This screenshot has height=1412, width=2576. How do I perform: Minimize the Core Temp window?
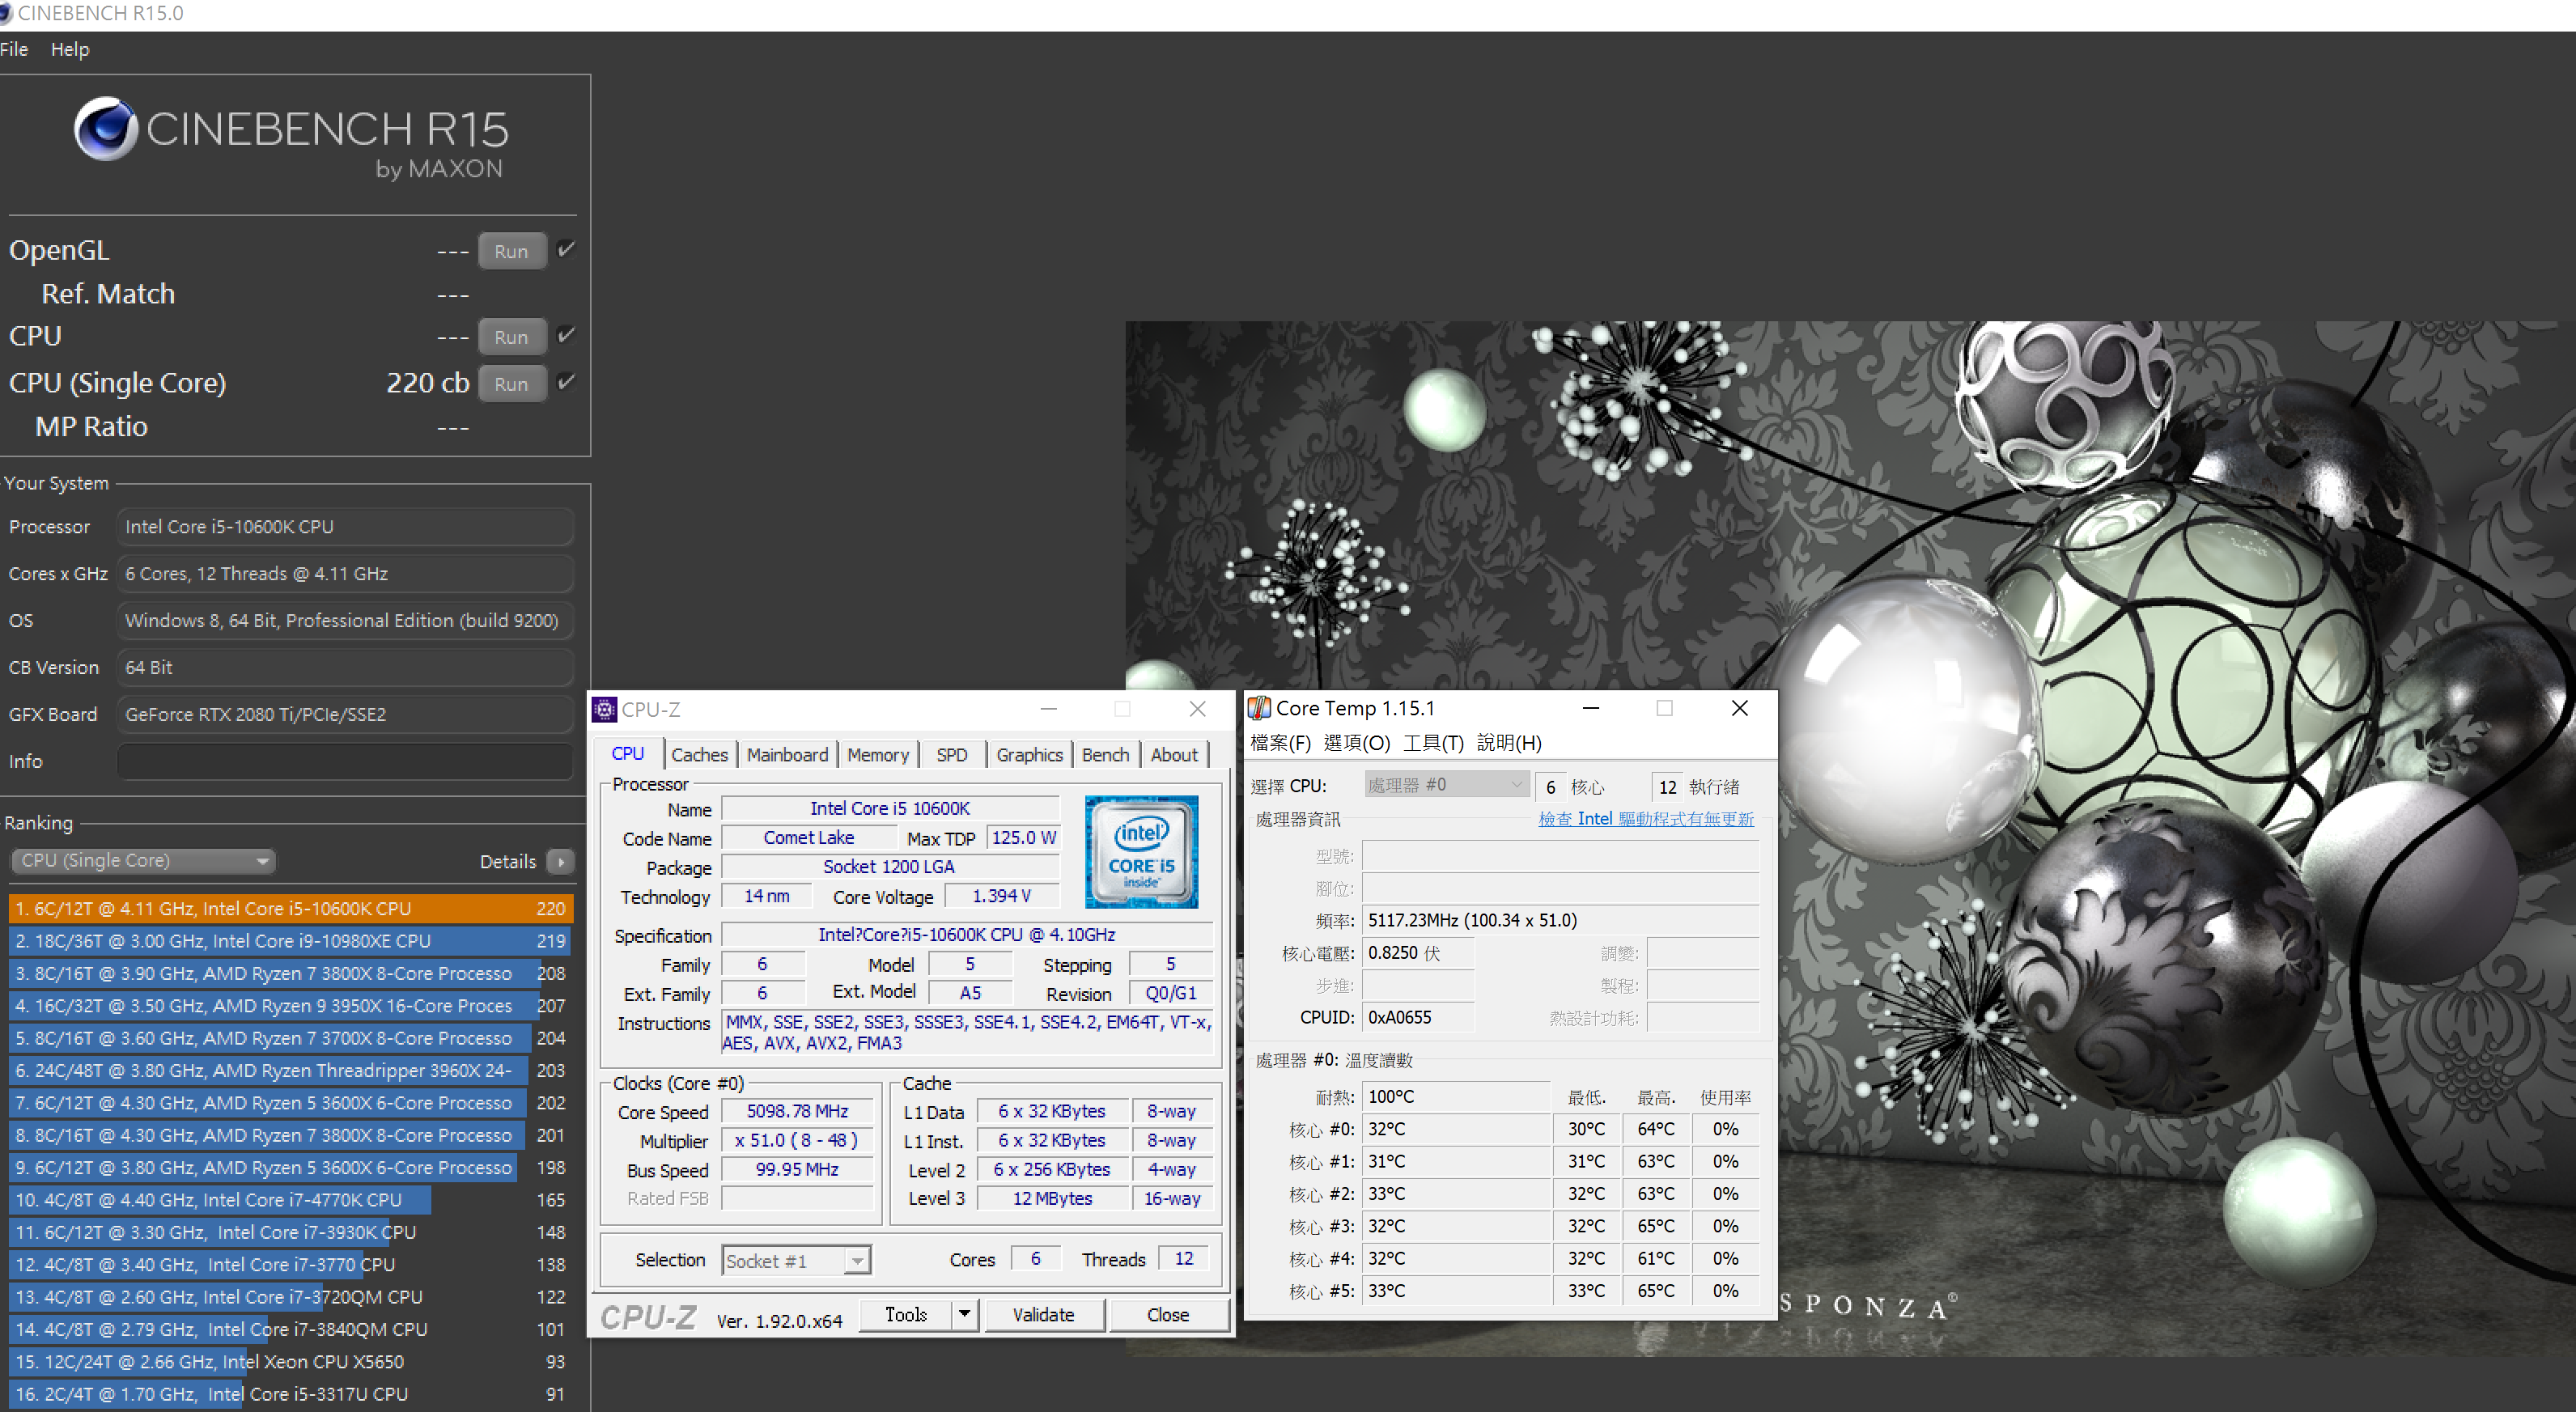click(1590, 708)
